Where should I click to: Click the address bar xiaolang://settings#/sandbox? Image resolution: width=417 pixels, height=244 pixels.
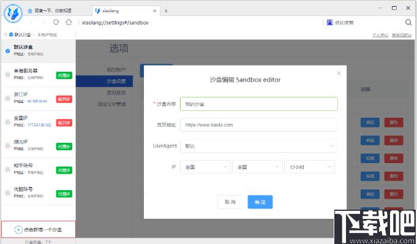pos(115,23)
